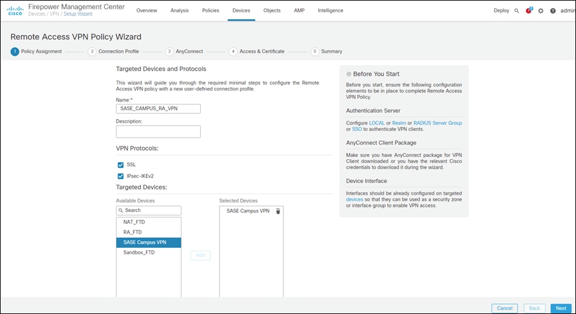Click the step 5 Summary circle

tap(315, 52)
